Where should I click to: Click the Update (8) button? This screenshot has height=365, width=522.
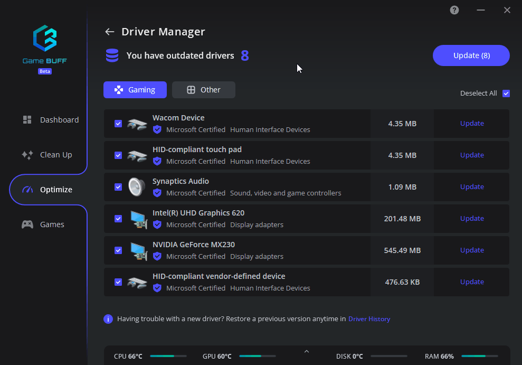tap(471, 55)
